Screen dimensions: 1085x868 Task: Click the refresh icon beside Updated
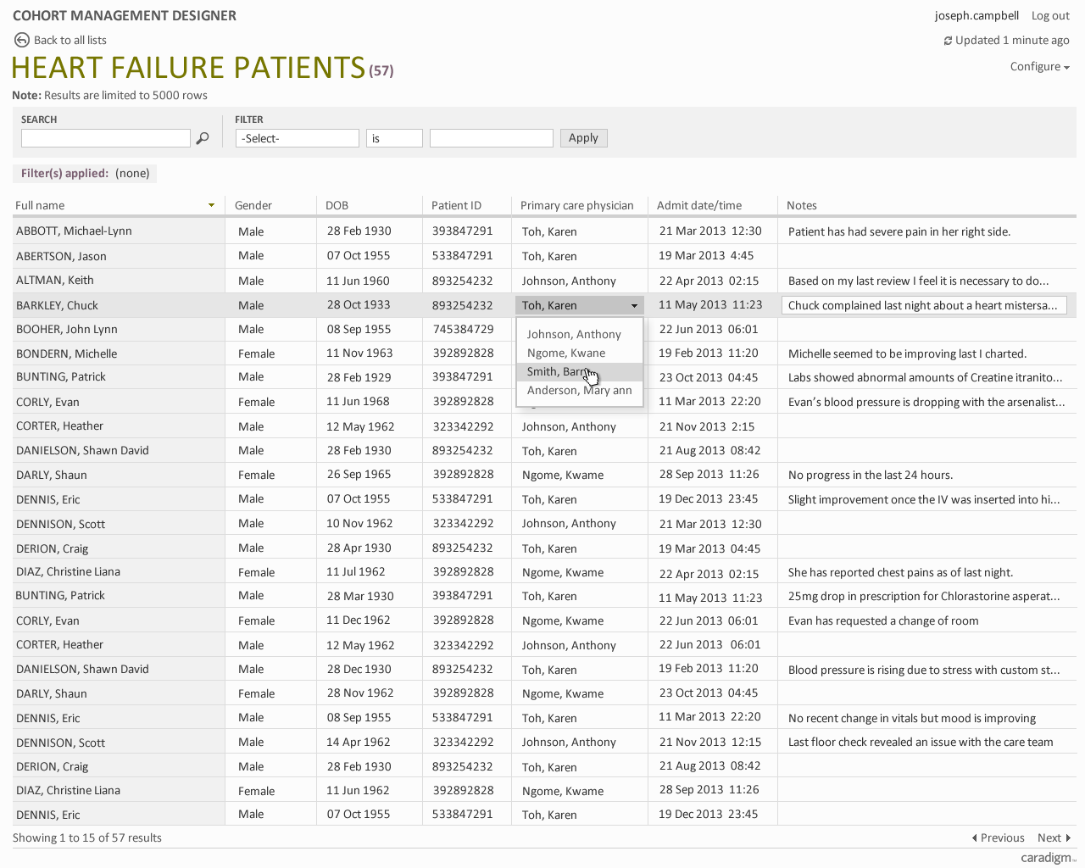[948, 41]
